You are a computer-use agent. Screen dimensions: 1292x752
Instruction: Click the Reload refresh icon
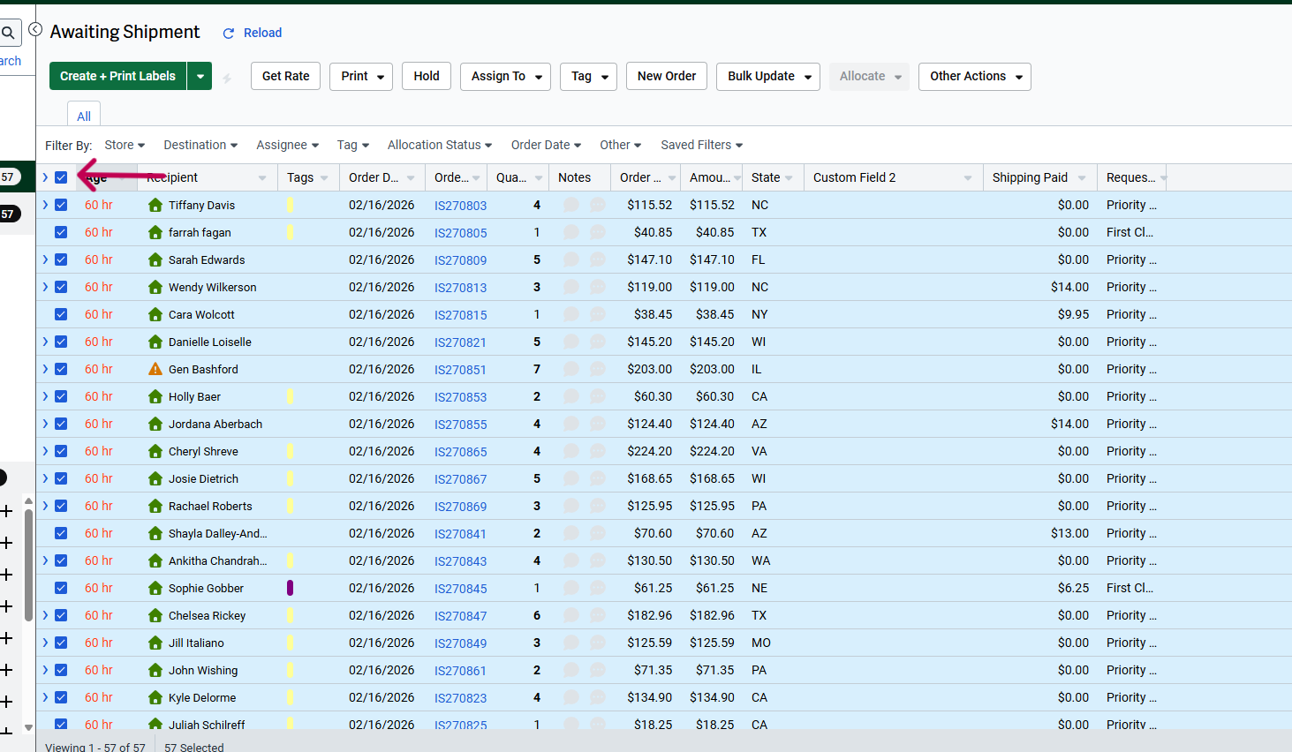(229, 34)
